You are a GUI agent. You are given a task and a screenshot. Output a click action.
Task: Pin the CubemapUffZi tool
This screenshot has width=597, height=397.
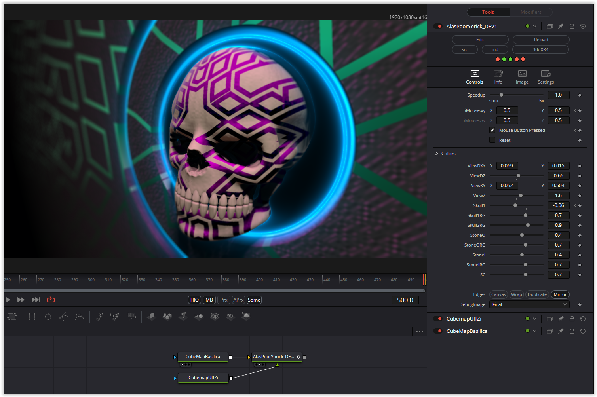561,319
